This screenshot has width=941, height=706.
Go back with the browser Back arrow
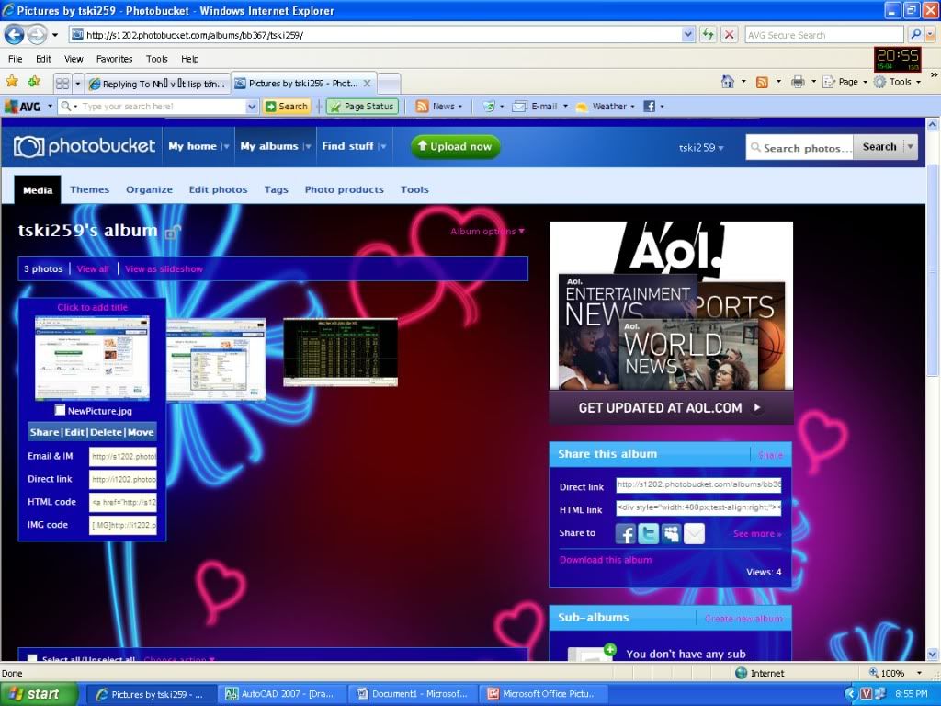point(15,35)
